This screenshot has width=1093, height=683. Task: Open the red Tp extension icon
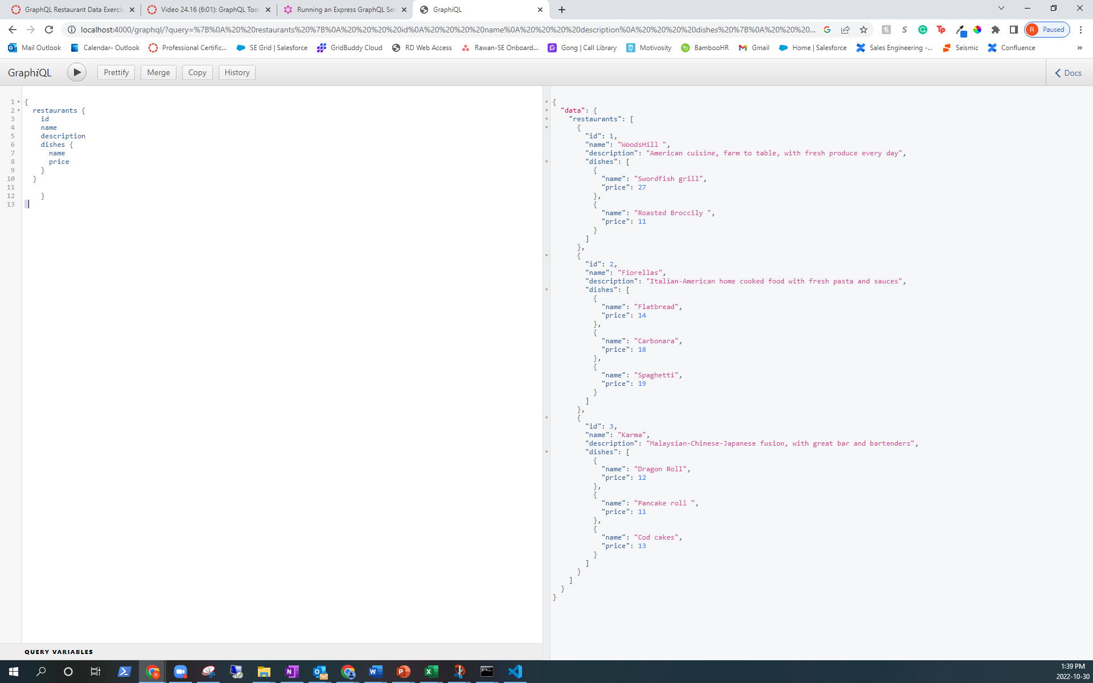pos(941,30)
